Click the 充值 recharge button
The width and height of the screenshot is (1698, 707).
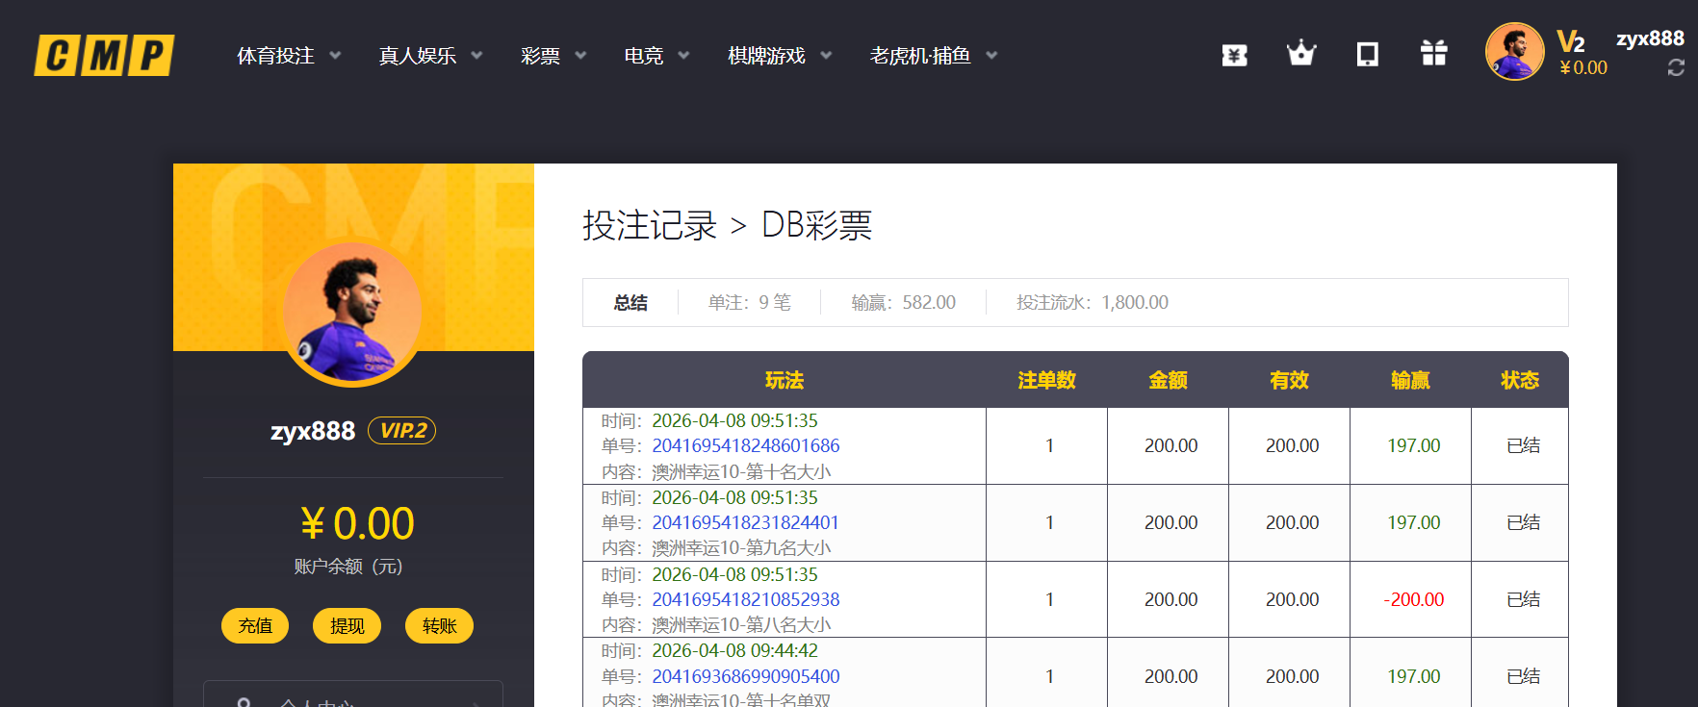255,626
